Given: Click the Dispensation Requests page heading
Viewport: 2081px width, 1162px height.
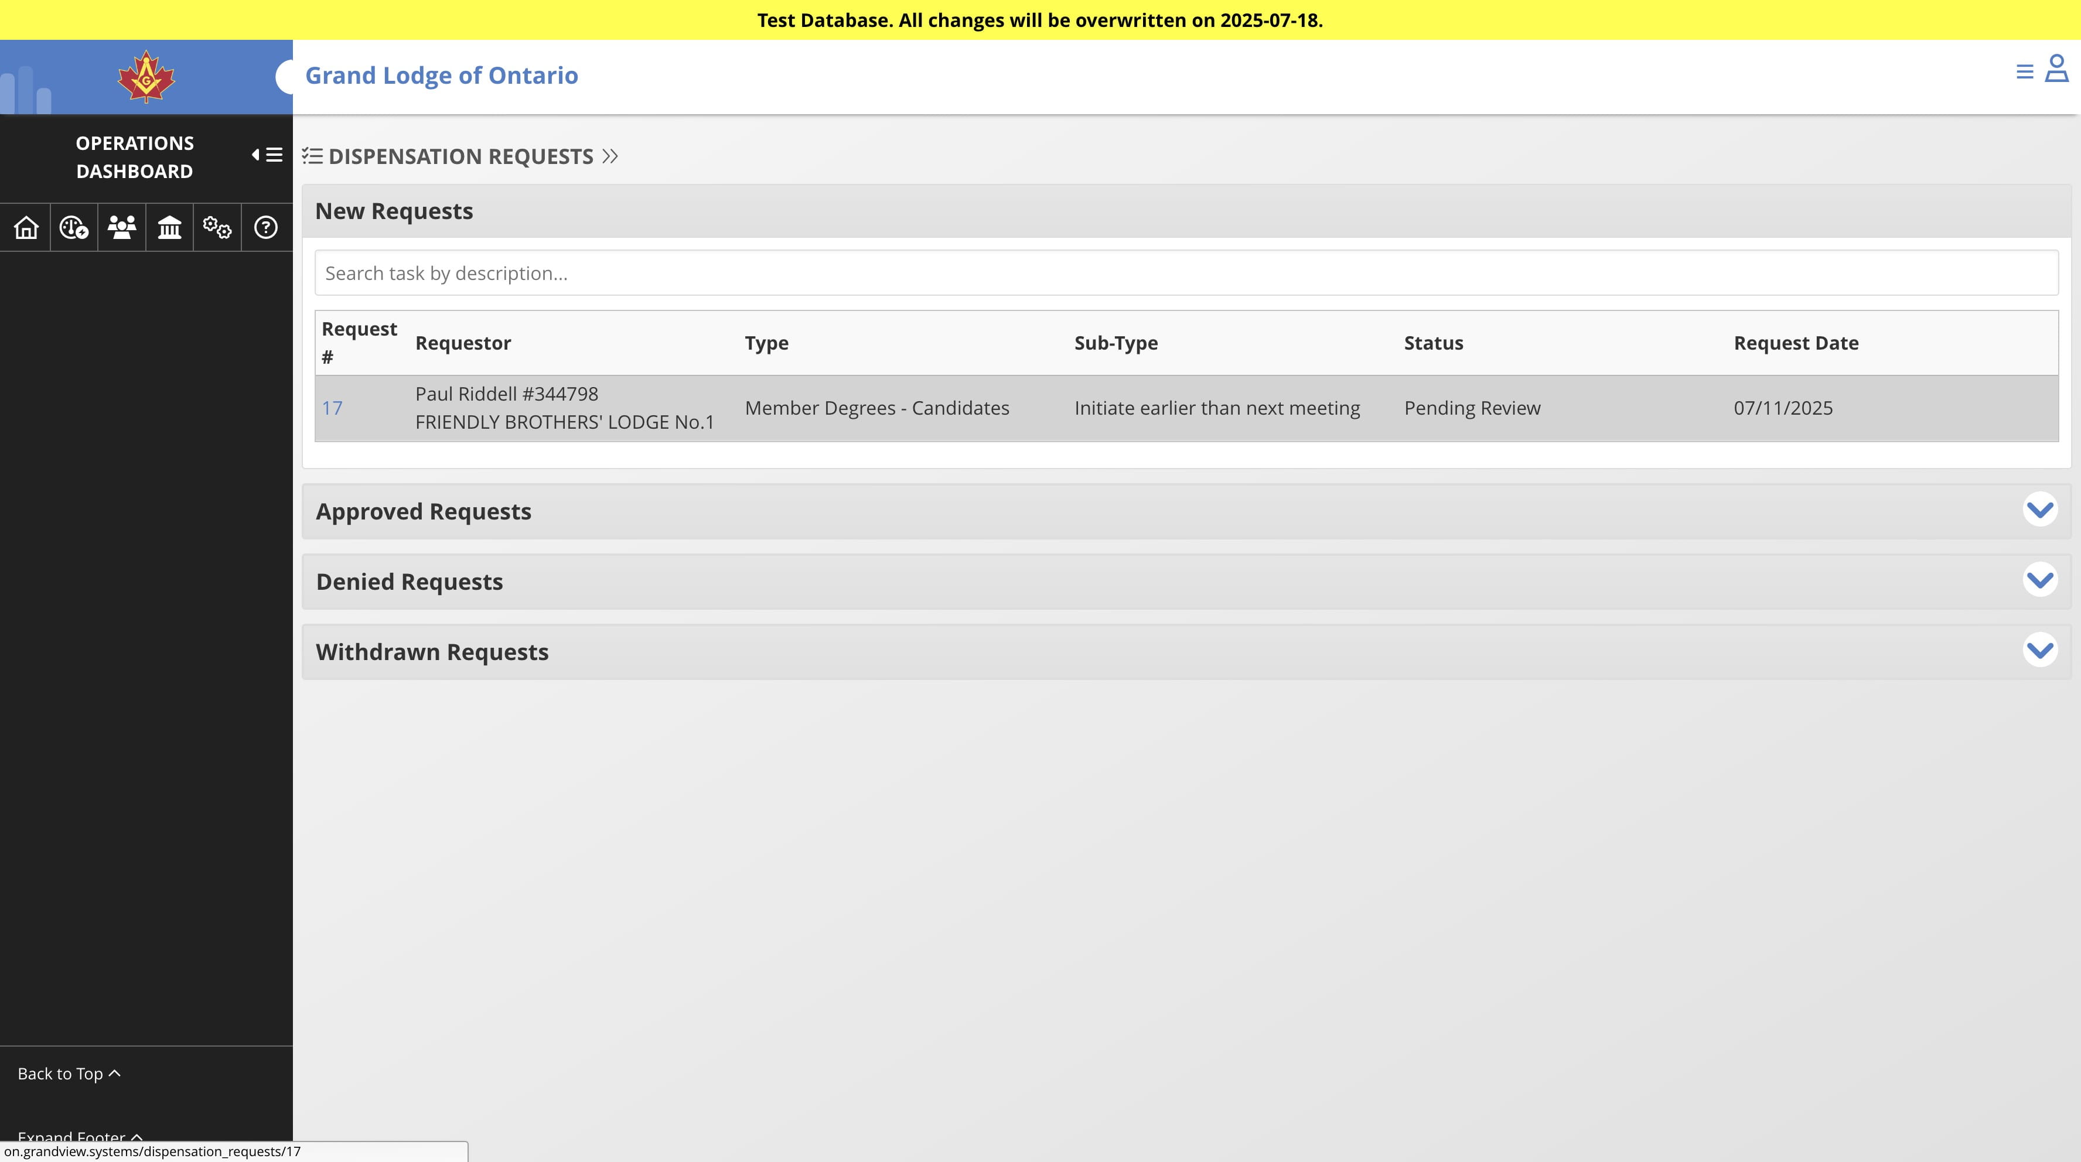Looking at the screenshot, I should (x=460, y=156).
